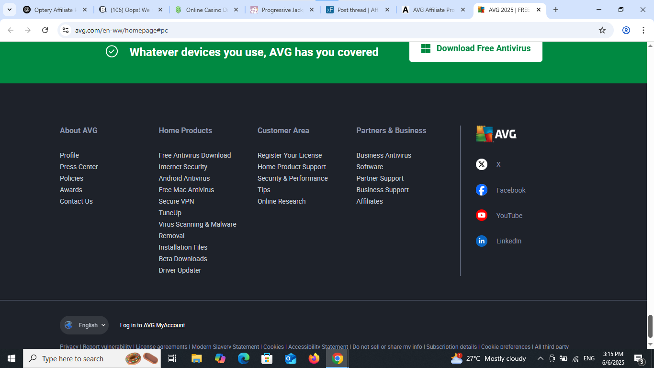Click the Secure VPN link
654x368 pixels.
coord(176,201)
